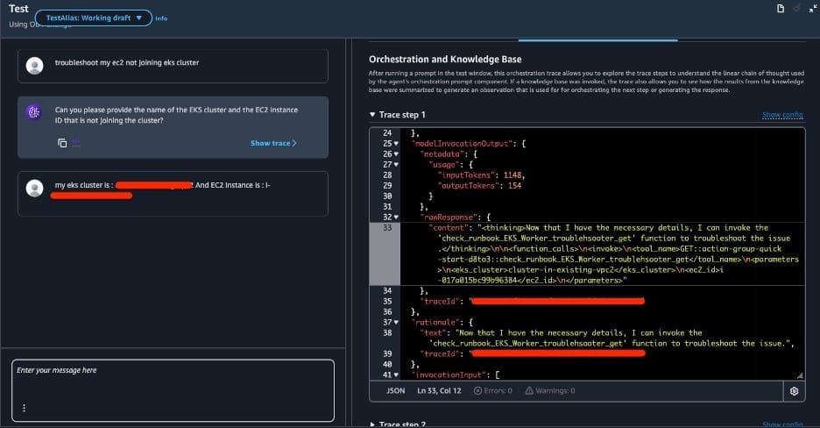The image size is (820, 428).
Task: Click the collapse panel arrows icon
Action: tap(810, 9)
